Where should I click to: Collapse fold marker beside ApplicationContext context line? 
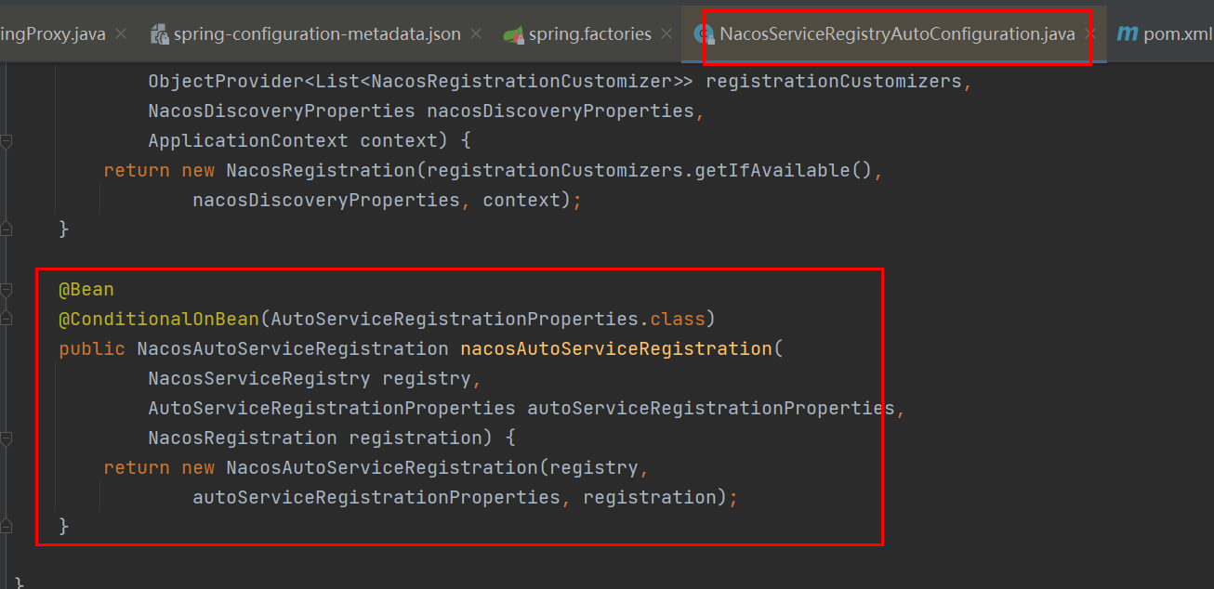point(7,141)
